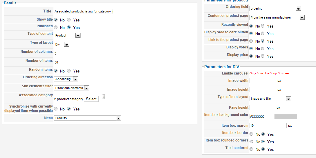Open the Ordering direction dropdown
This screenshot has height=158, width=316.
[x=66, y=79]
